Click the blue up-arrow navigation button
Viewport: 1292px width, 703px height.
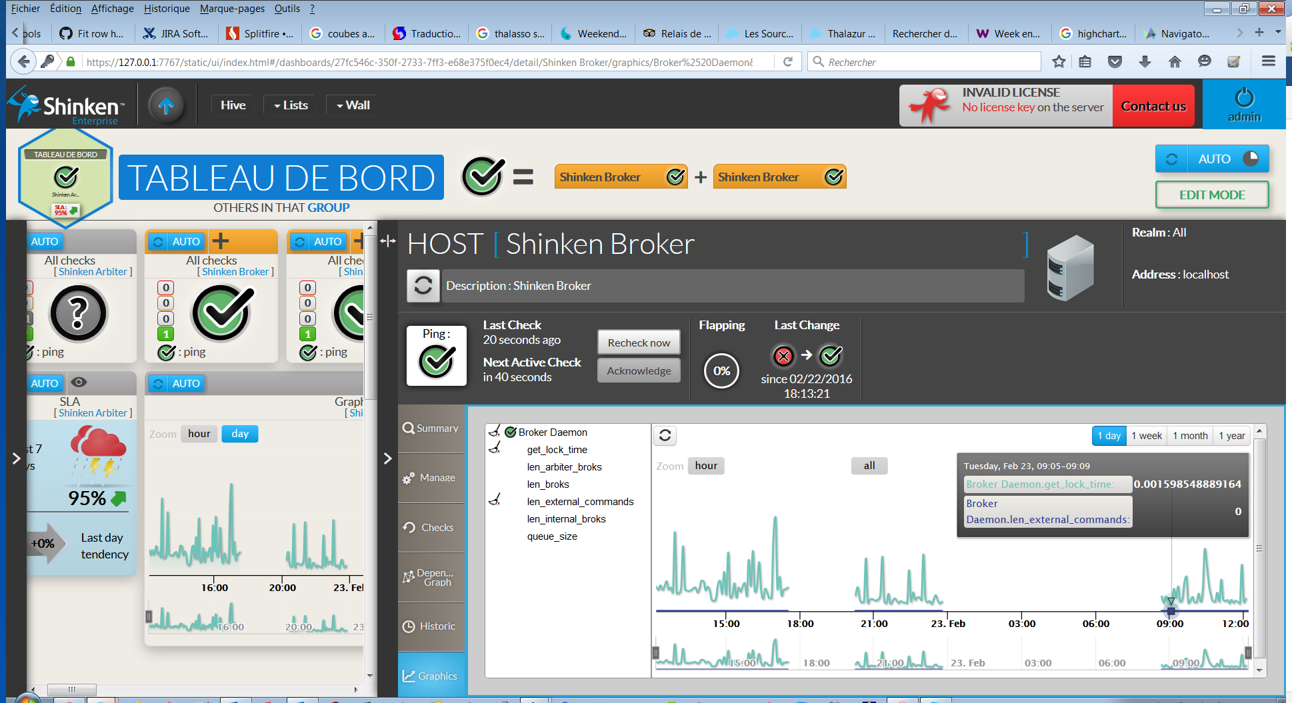[166, 105]
